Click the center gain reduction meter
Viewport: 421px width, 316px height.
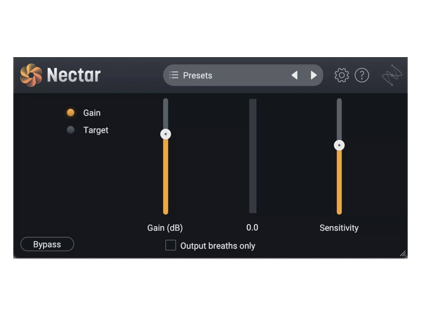point(253,156)
